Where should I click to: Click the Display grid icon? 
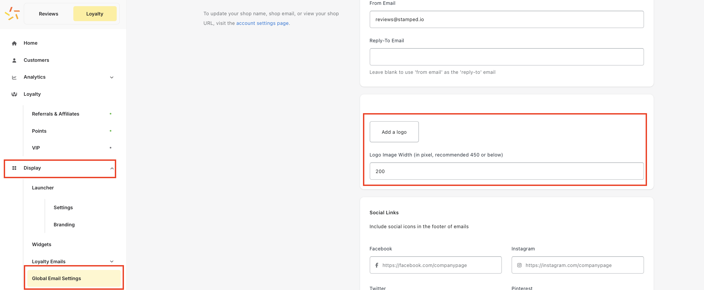[14, 168]
